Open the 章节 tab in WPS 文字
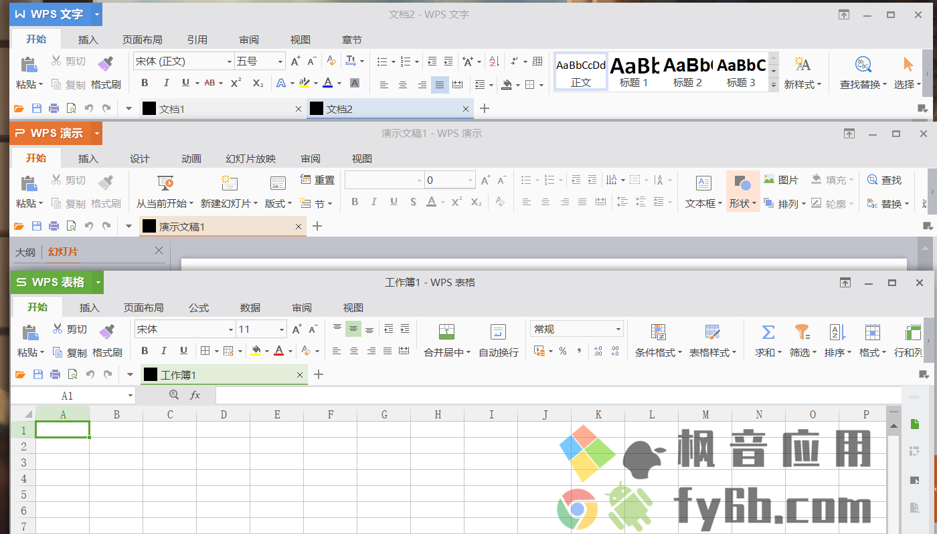Image resolution: width=937 pixels, height=534 pixels. (x=352, y=39)
